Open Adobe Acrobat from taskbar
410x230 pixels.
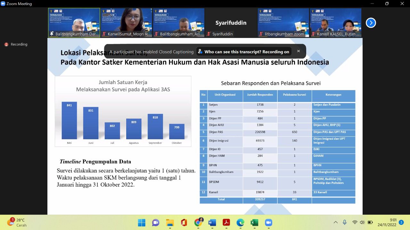(226, 222)
